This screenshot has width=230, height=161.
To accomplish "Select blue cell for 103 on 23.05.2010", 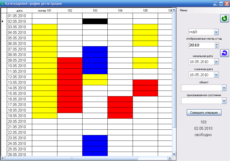I will click(95, 138).
